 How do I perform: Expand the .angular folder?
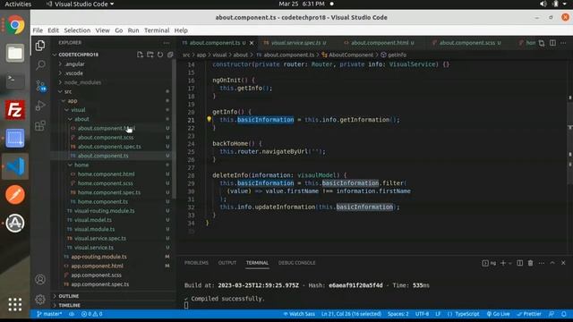pos(74,64)
